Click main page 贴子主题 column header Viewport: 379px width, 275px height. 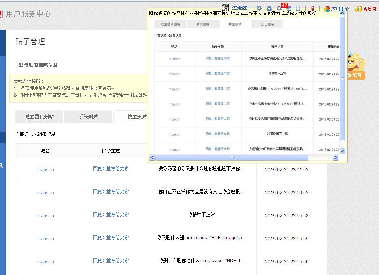tap(111, 151)
